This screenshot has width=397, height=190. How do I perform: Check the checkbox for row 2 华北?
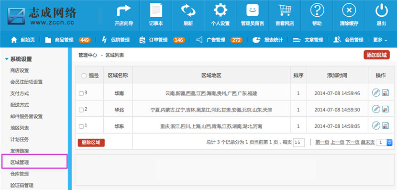[x=81, y=110]
